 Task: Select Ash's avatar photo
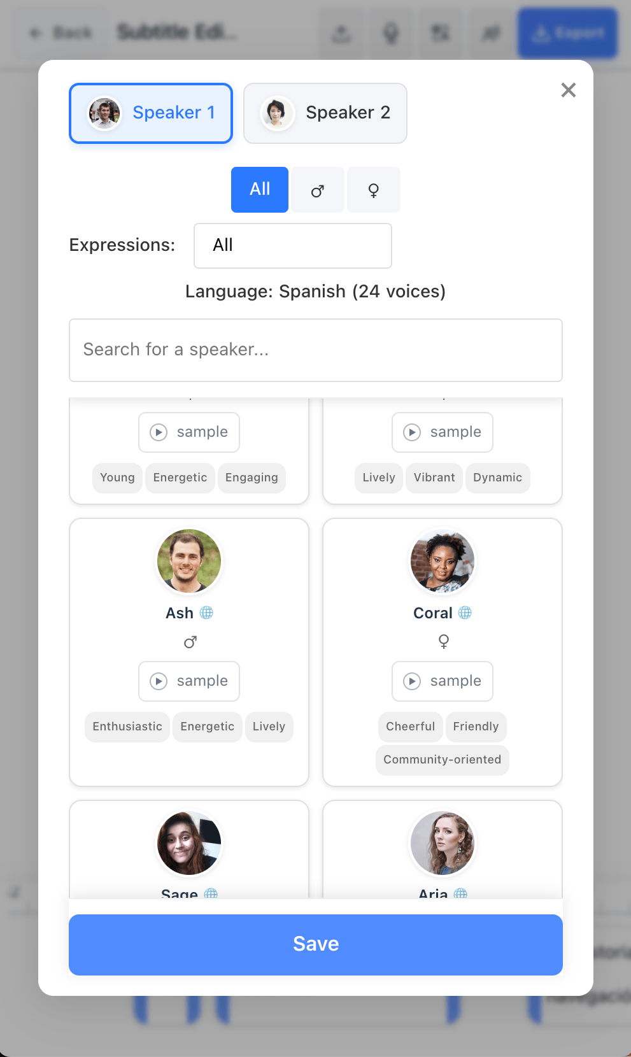[x=189, y=561]
